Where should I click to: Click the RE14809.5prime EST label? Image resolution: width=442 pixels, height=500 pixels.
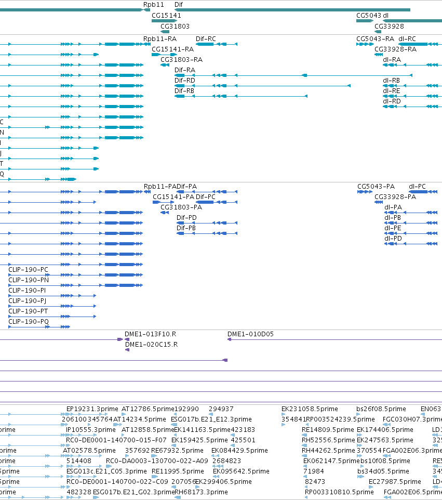point(328,430)
